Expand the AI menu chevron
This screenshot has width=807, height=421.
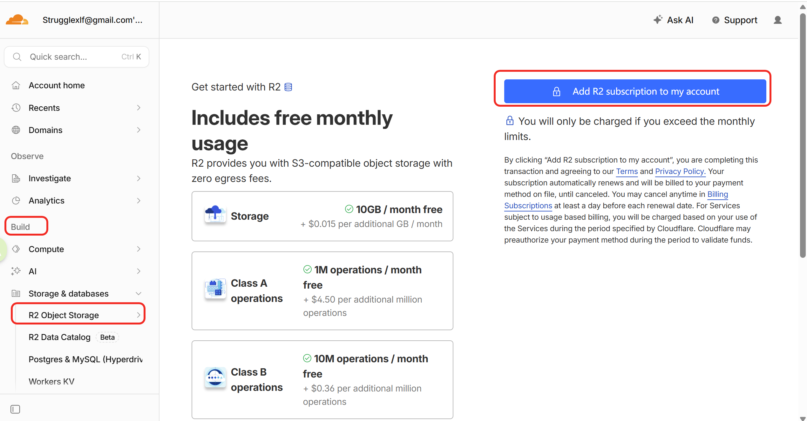coord(139,271)
